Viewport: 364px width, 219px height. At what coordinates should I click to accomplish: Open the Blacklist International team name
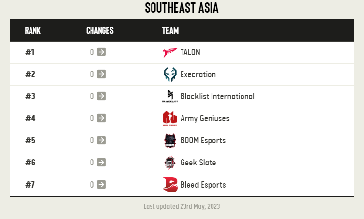[x=217, y=96]
